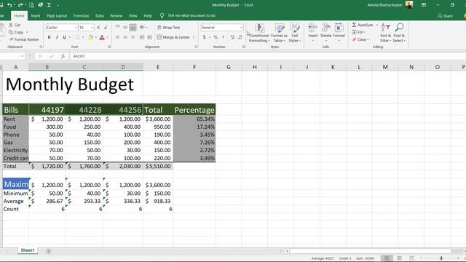Click Page Layout view icon in status bar
Viewport: 466px width, 262px height.
(x=399, y=258)
